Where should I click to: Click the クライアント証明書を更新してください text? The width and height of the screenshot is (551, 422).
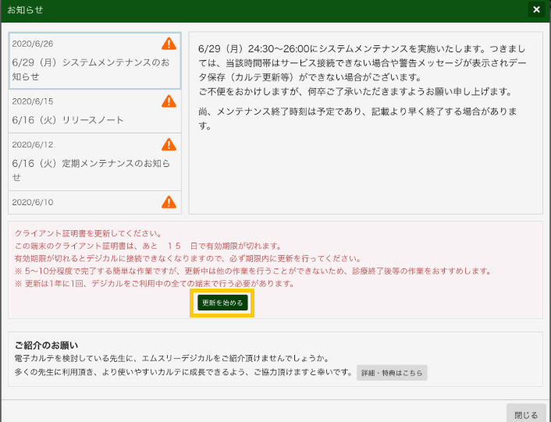click(88, 233)
